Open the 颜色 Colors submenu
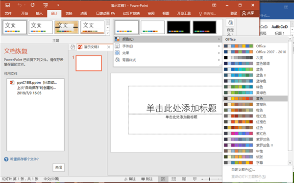 pos(168,39)
